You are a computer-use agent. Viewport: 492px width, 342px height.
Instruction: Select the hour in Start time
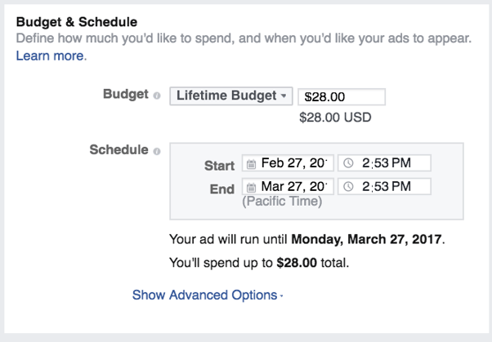(366, 163)
